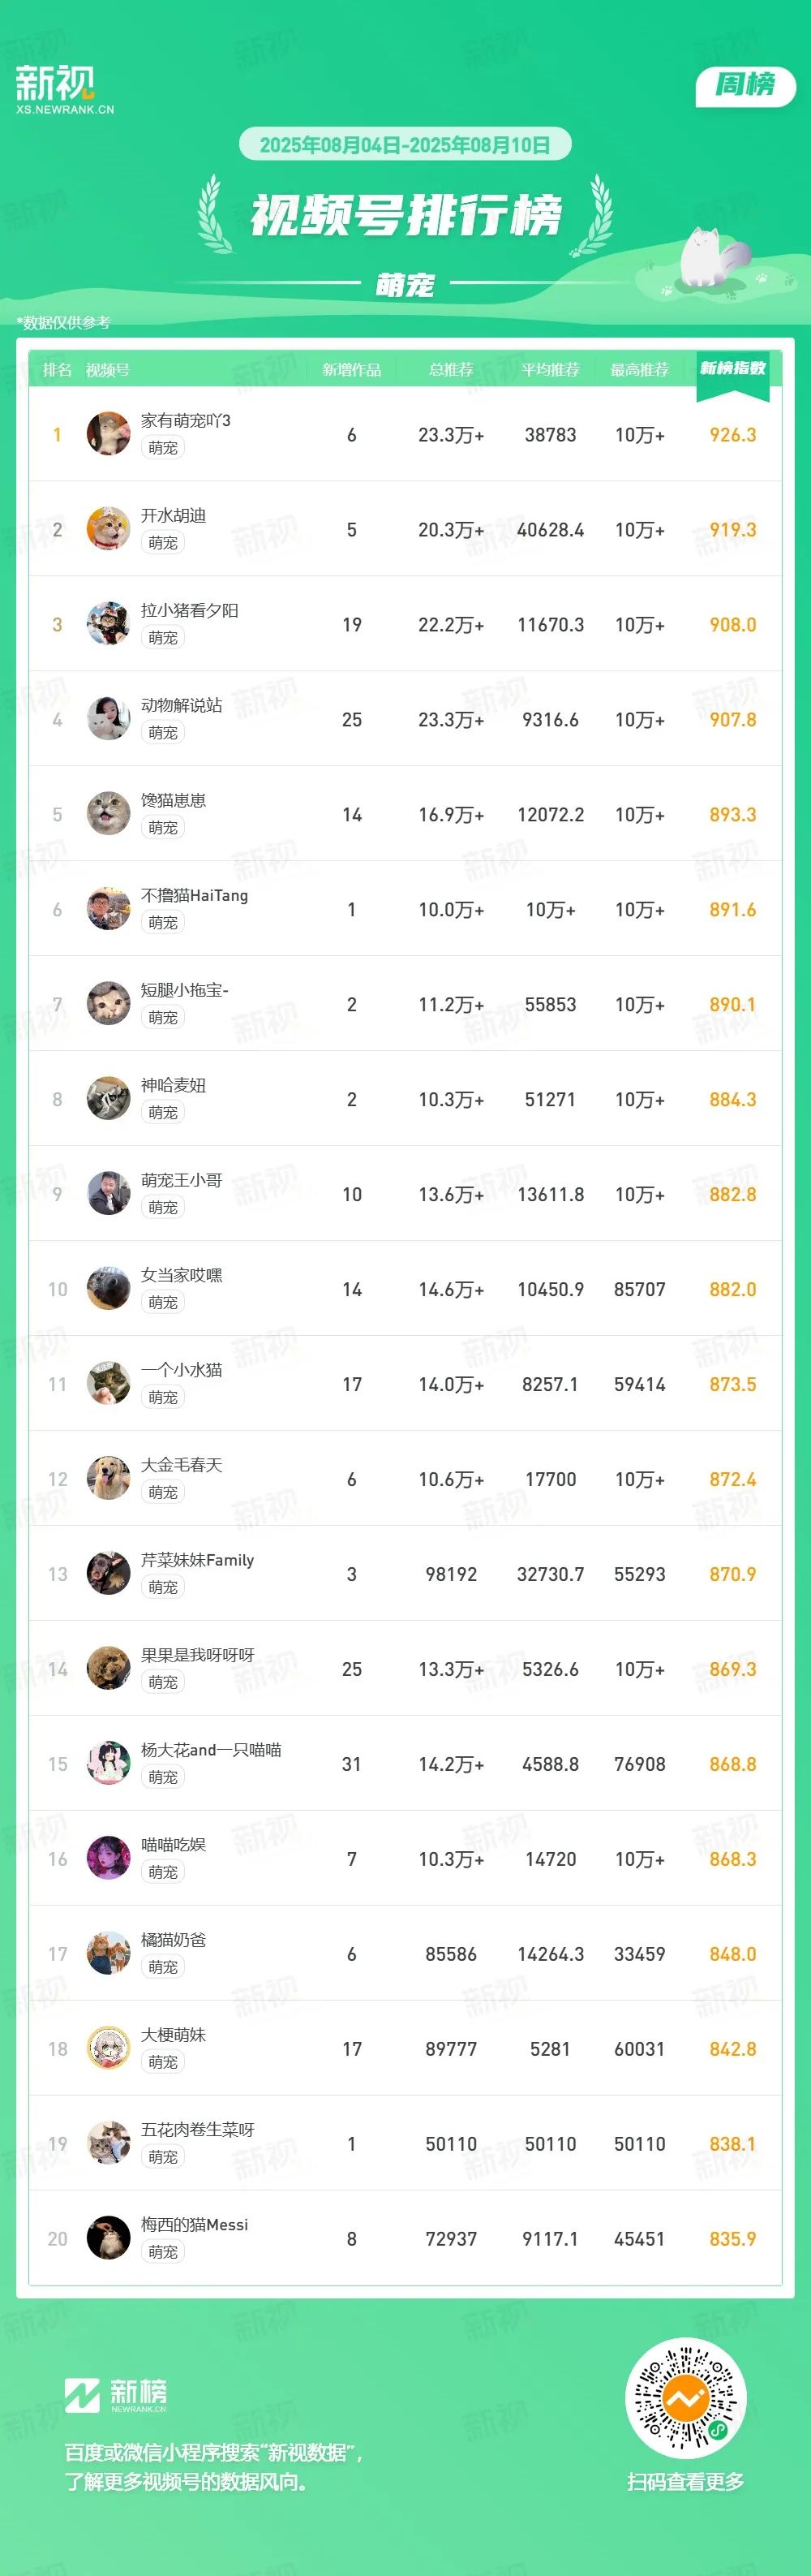
Task: Select the 不撸猫HaiTang account name
Action: tap(195, 895)
